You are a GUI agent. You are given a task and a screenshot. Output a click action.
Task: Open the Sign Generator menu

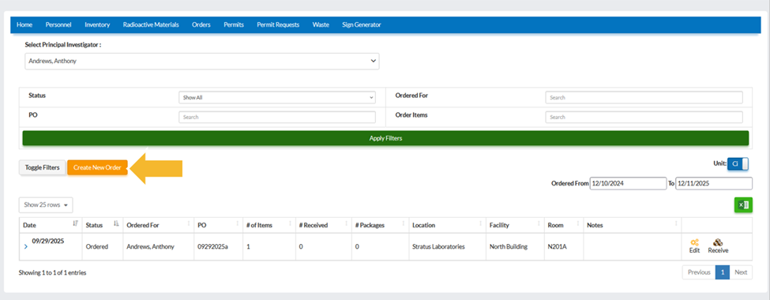pyautogui.click(x=362, y=24)
